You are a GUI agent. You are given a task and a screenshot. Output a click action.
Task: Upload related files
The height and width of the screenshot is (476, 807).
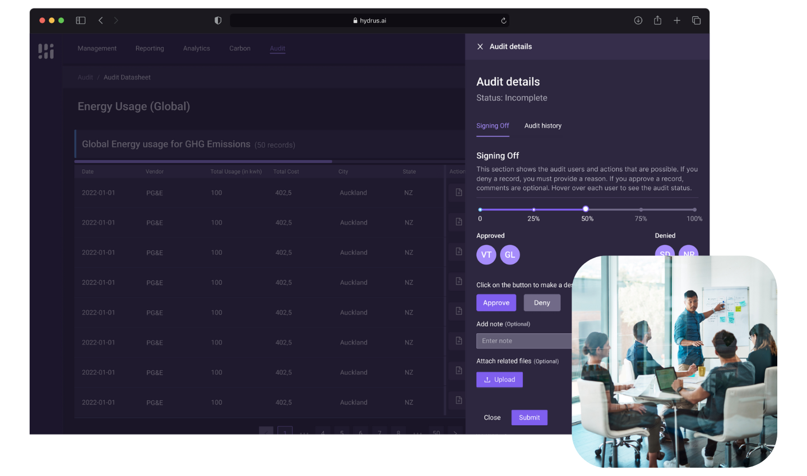click(x=499, y=379)
